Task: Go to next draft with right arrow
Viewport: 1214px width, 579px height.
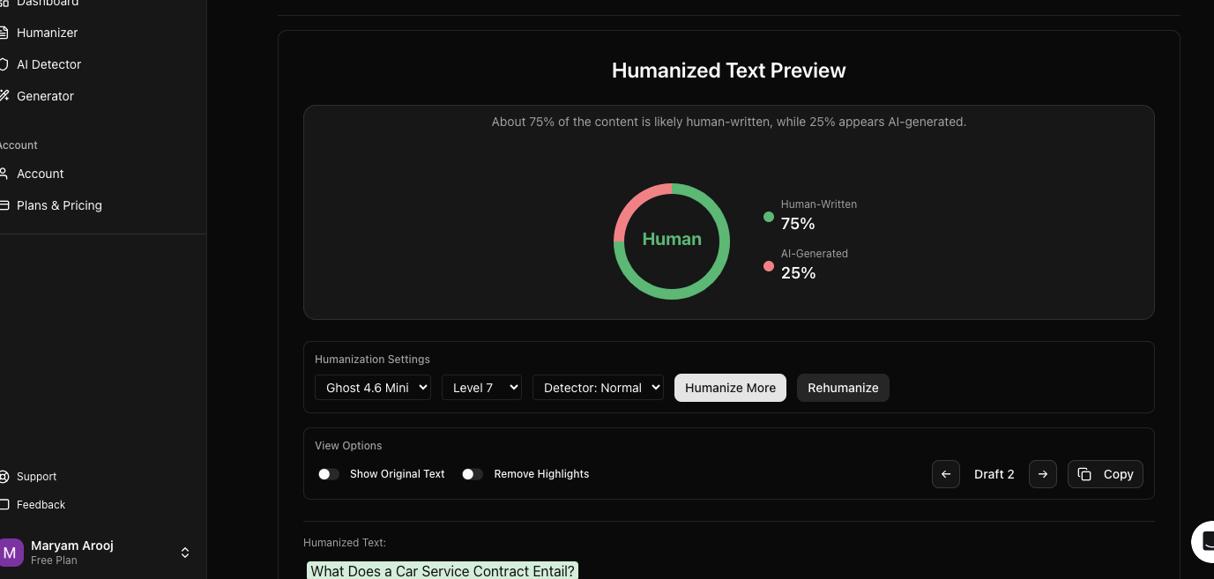Action: pyautogui.click(x=1043, y=474)
